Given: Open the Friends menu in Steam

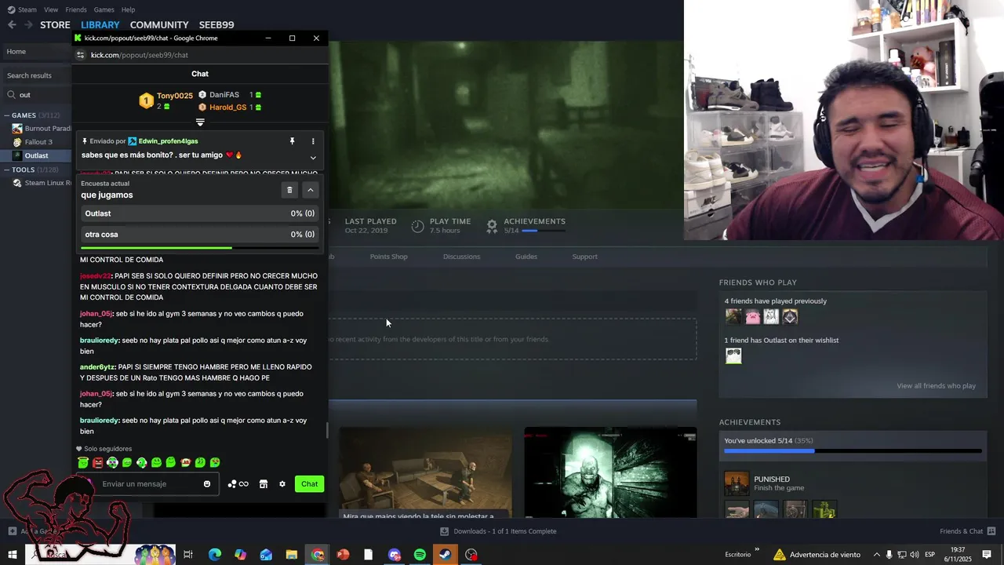Looking at the screenshot, I should 76,9.
